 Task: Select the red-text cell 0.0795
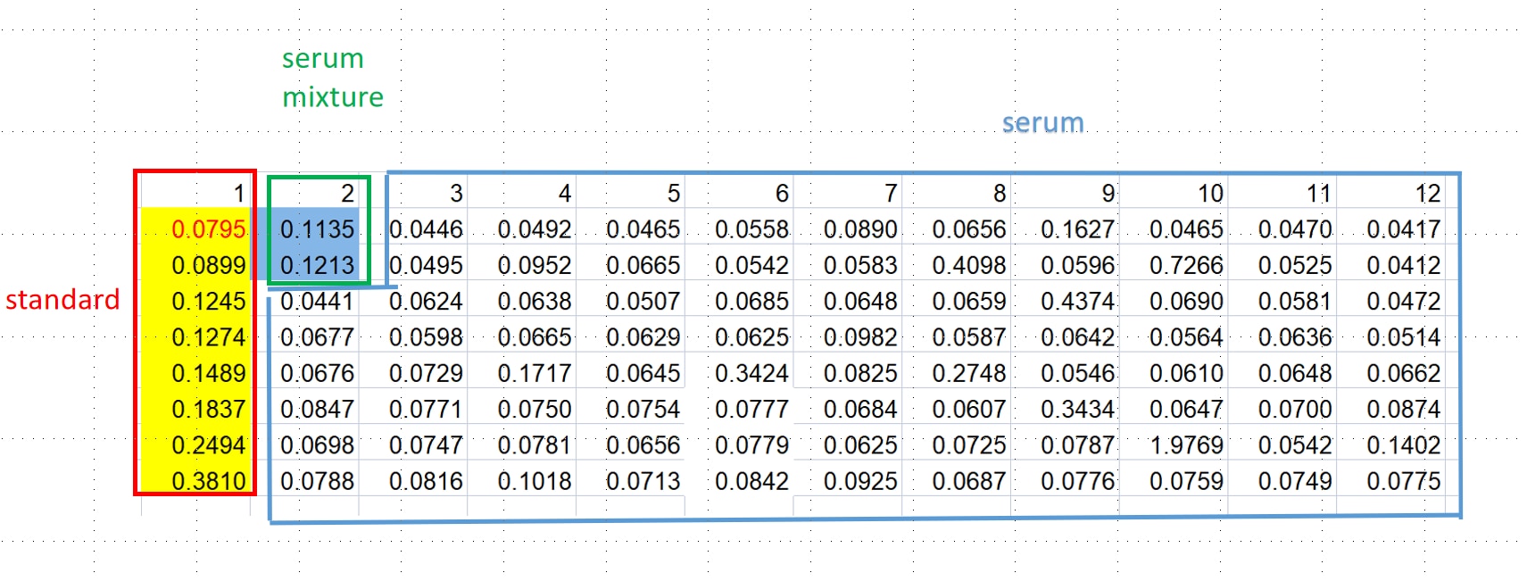click(207, 229)
